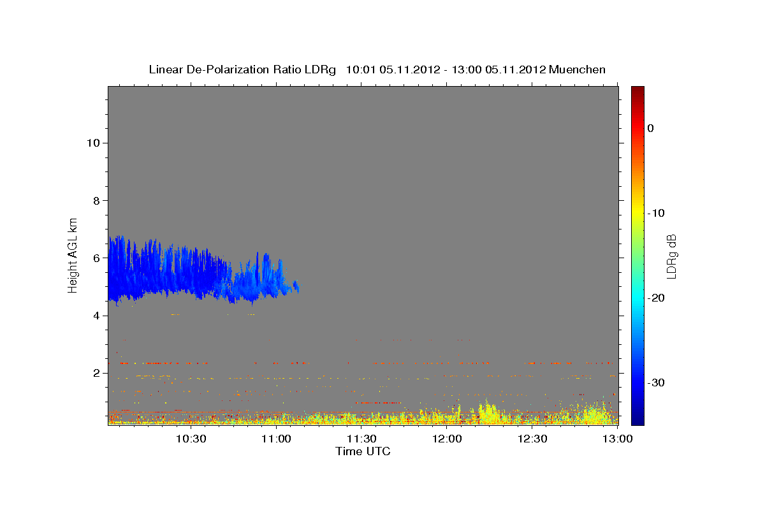Image resolution: width=765 pixels, height=510 pixels.
Task: Click the plot title "Linear De-Polarization Ratio LDRg"
Action: click(242, 69)
